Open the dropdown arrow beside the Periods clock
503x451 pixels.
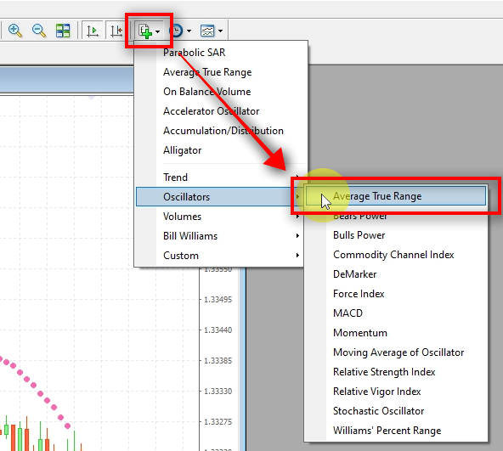[x=189, y=31]
